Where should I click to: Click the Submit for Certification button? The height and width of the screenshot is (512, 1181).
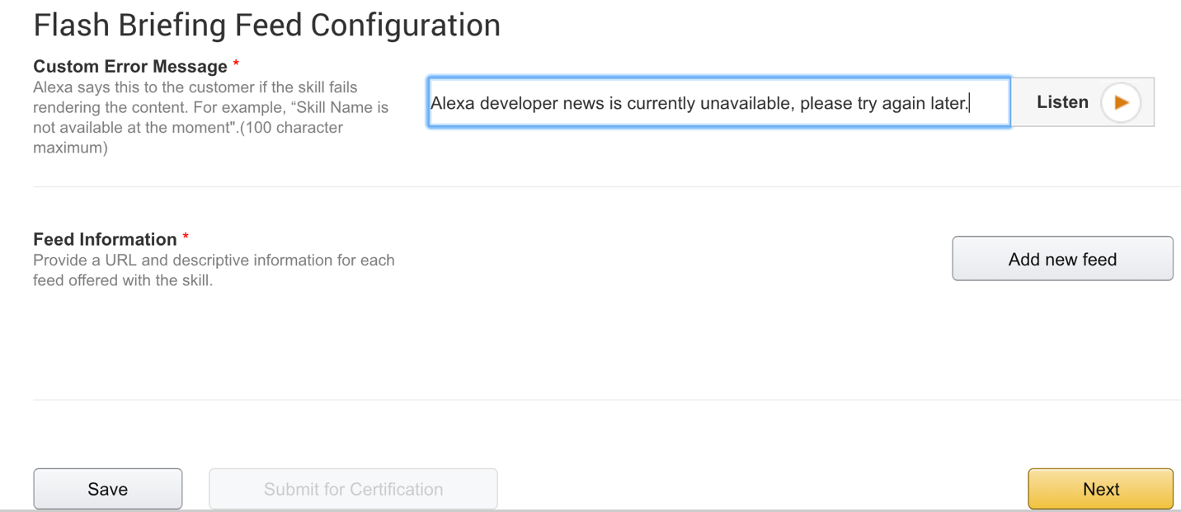pos(353,489)
